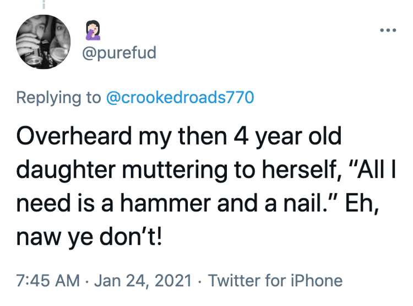Click the word "hammer" in the tweet
This screenshot has height=306, width=413.
(166, 204)
